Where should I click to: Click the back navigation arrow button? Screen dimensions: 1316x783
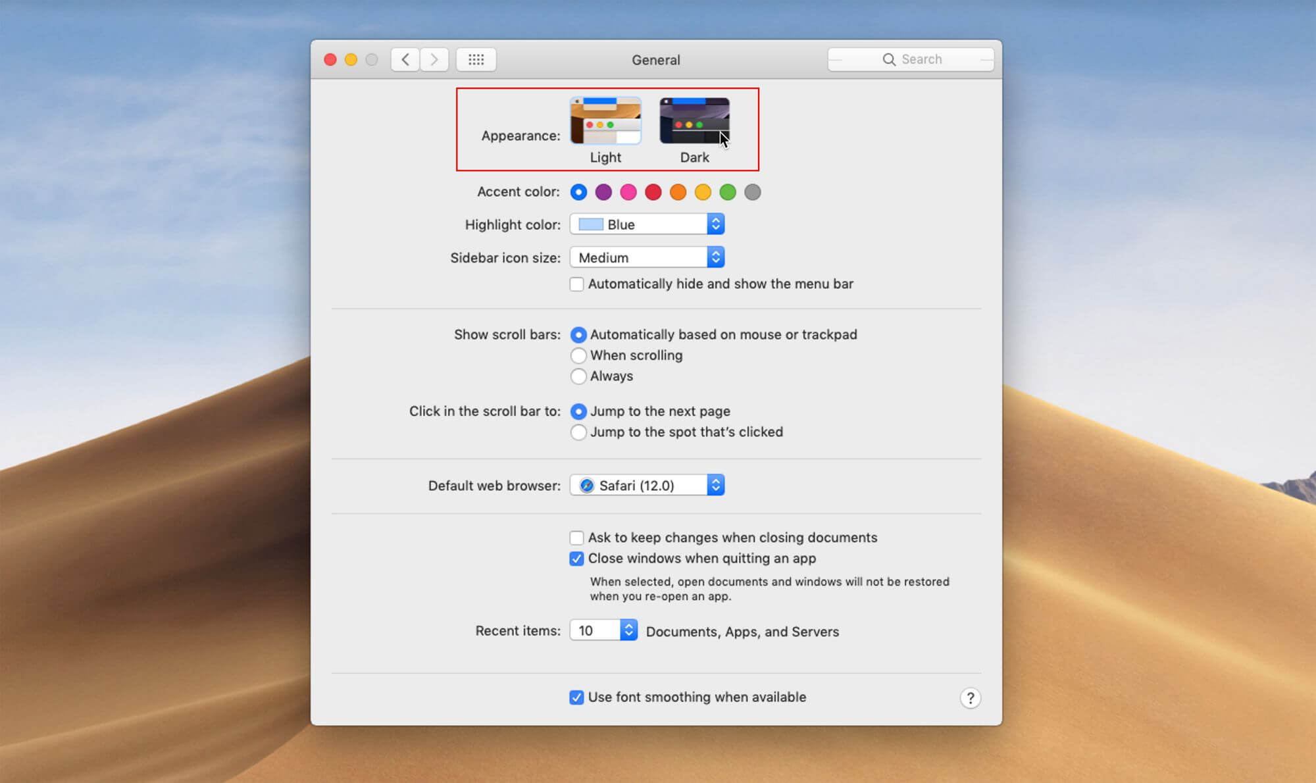tap(405, 59)
